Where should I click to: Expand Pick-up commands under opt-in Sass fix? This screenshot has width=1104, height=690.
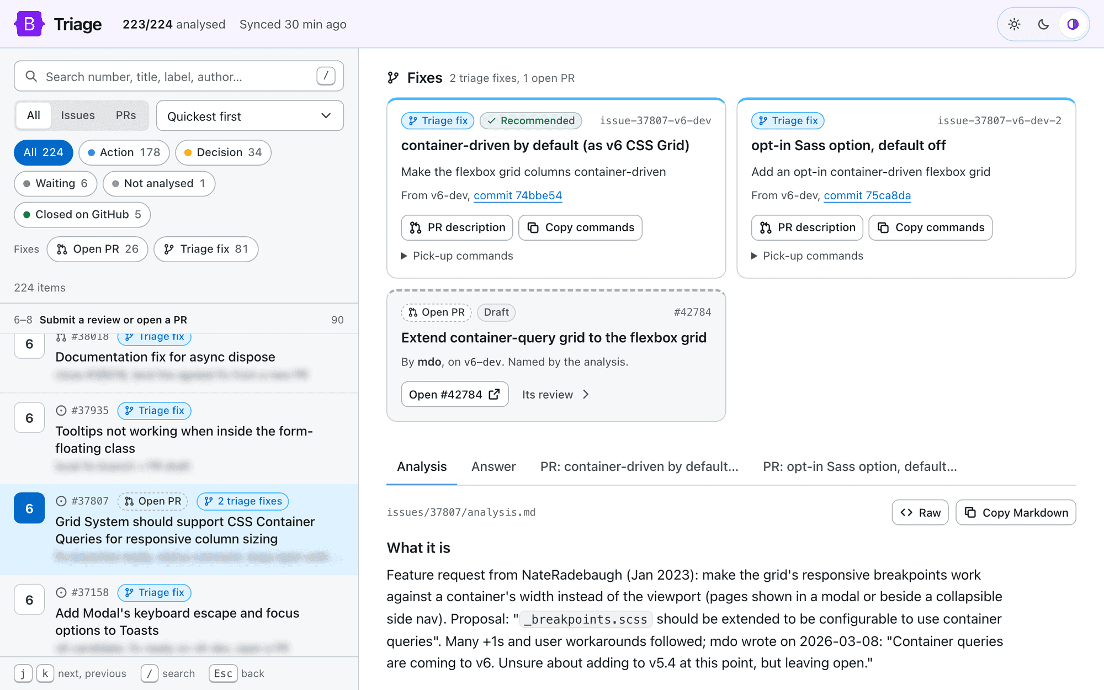[807, 256]
